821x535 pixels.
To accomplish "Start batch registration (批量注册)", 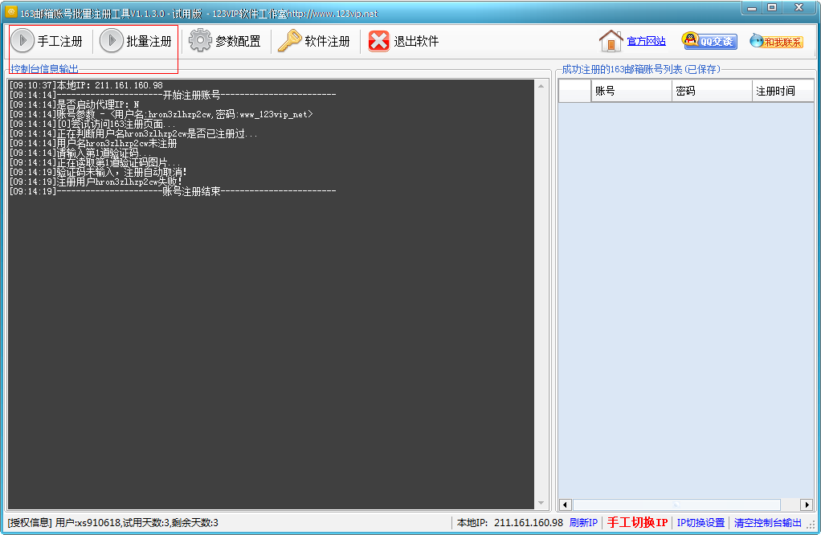I will (x=136, y=41).
